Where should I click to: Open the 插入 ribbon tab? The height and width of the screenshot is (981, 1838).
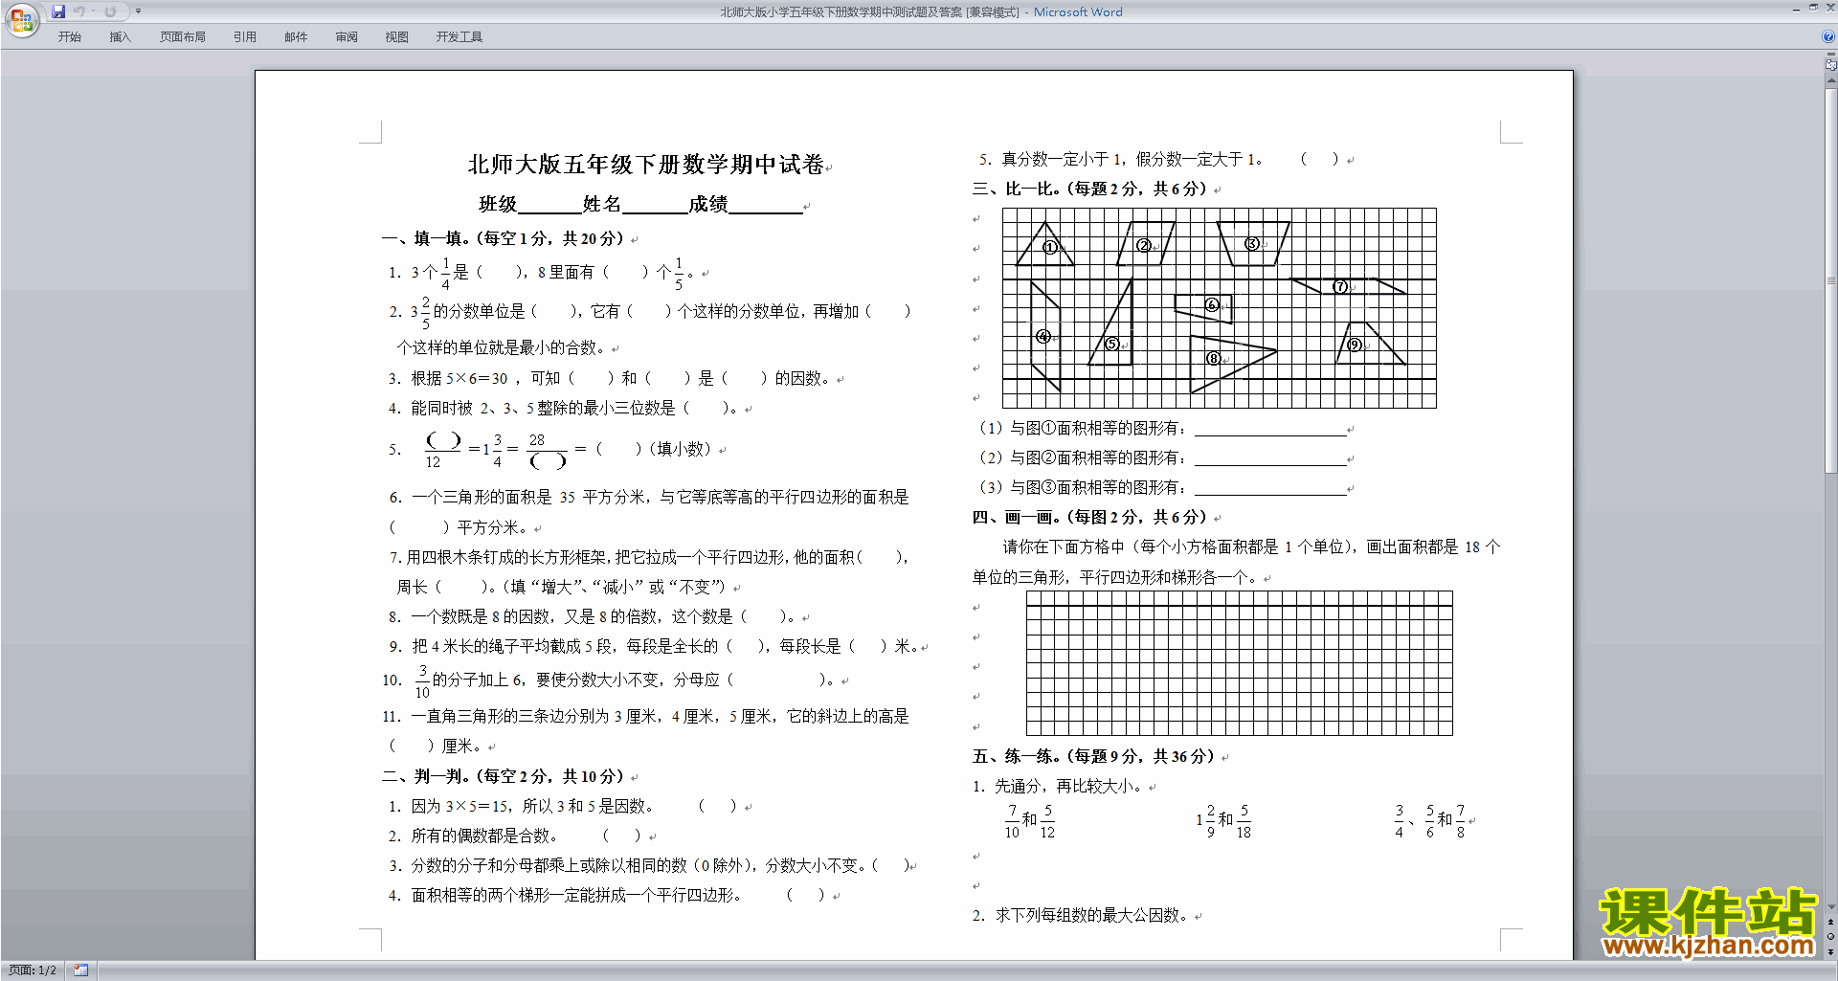coord(120,37)
